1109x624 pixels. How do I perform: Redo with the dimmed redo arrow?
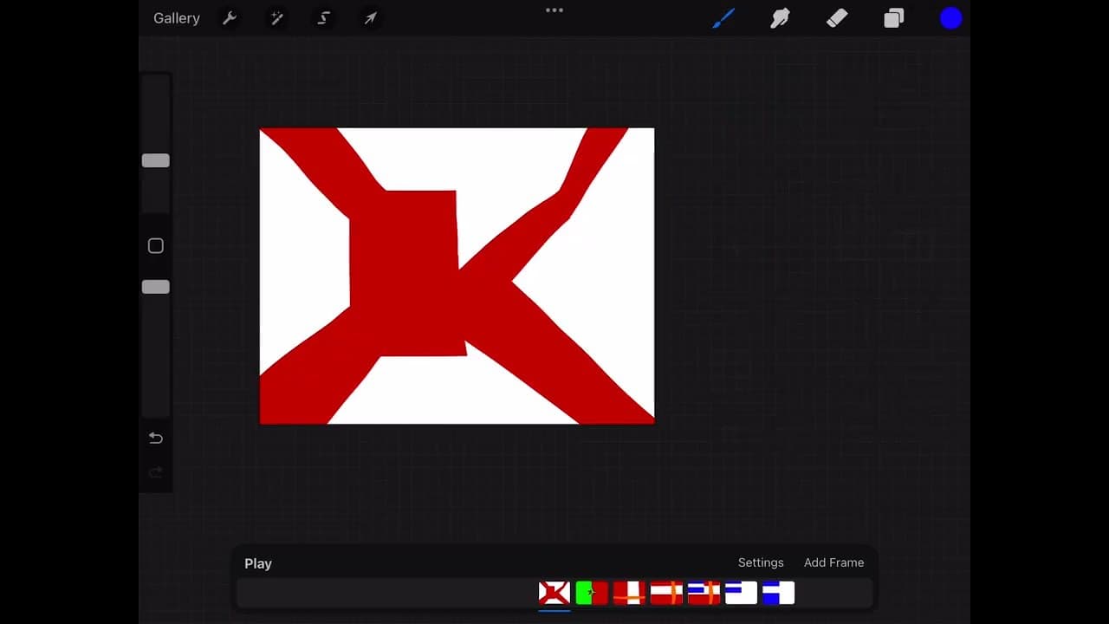[156, 472]
